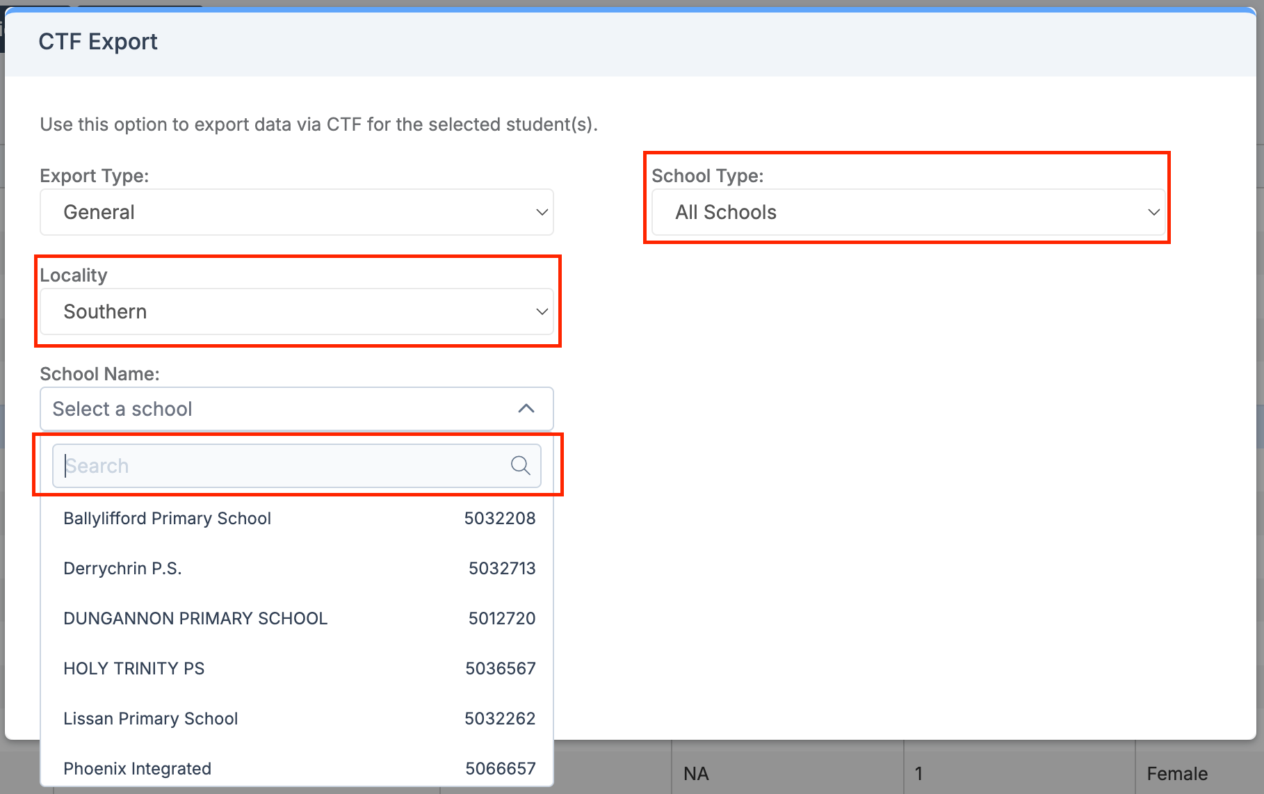Image resolution: width=1264 pixels, height=794 pixels.
Task: Click the CTF Export dialog title
Action: pyautogui.click(x=98, y=41)
